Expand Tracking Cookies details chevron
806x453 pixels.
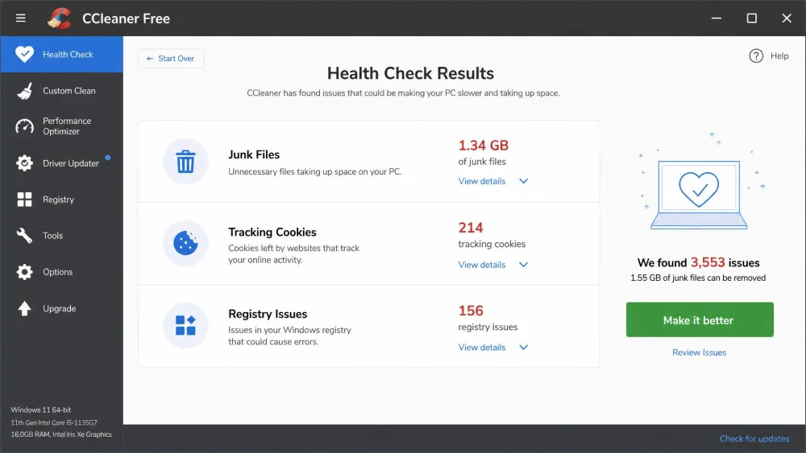pyautogui.click(x=523, y=265)
